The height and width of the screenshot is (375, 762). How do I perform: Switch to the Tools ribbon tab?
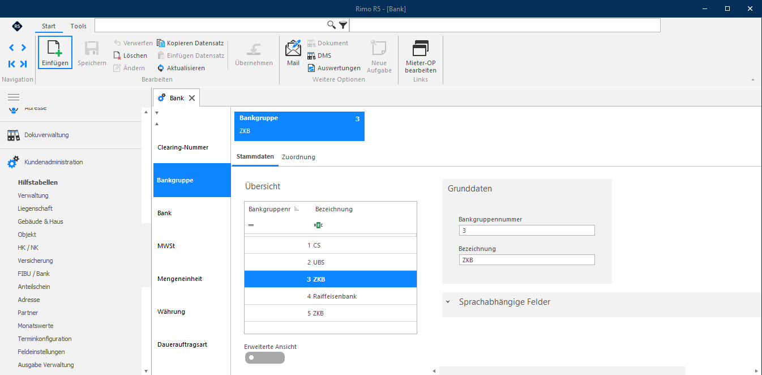click(x=79, y=26)
